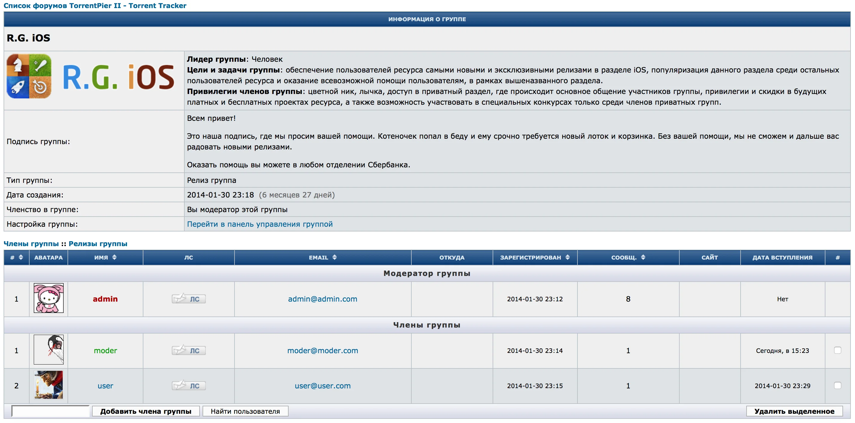Send private message to admin via ЛС icon
Screen dimensions: 855x423
click(189, 299)
